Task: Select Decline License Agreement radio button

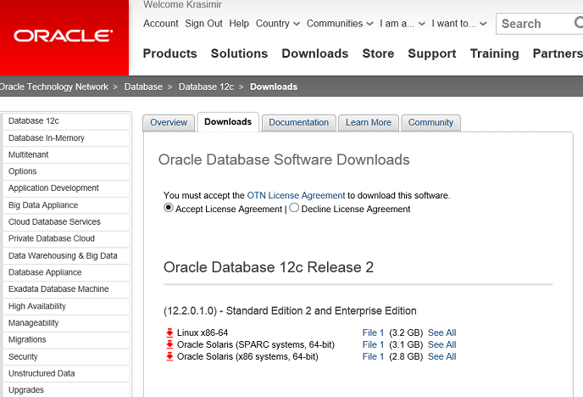Action: click(x=294, y=208)
